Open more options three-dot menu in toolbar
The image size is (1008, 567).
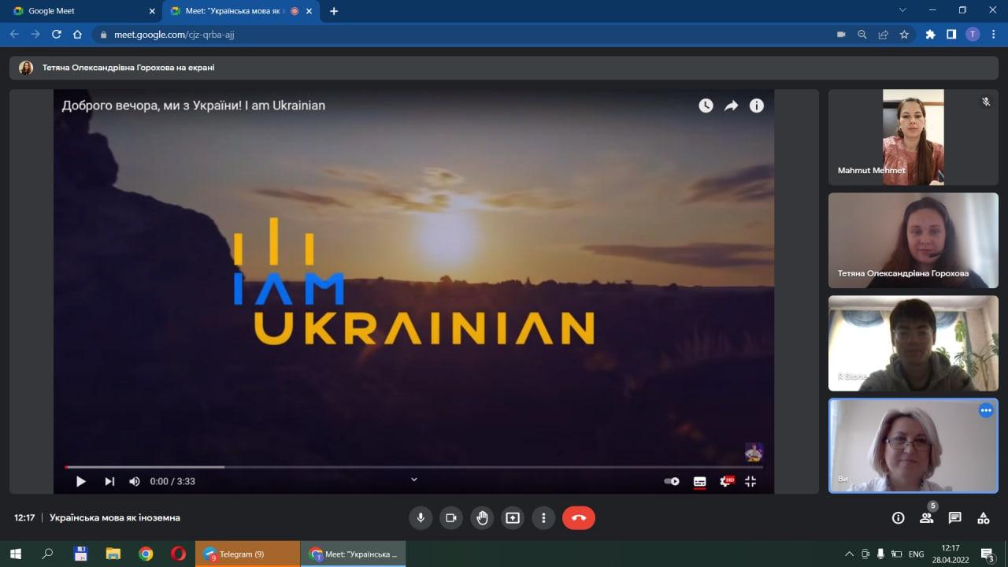tap(543, 517)
